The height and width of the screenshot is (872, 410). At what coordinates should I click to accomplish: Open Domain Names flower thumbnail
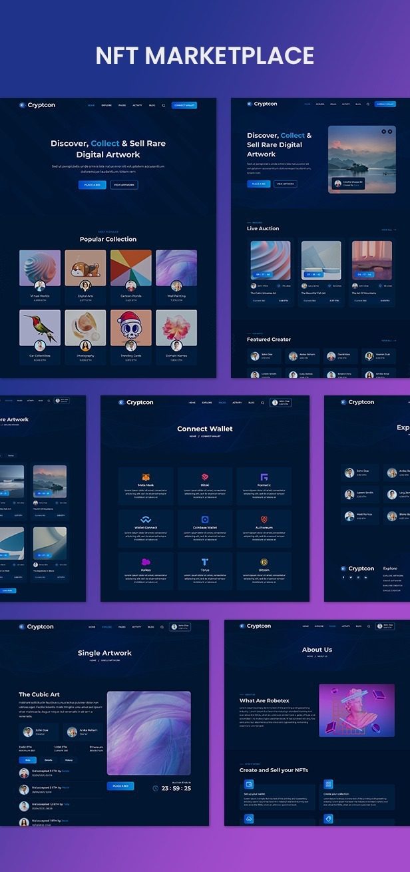pos(176,327)
